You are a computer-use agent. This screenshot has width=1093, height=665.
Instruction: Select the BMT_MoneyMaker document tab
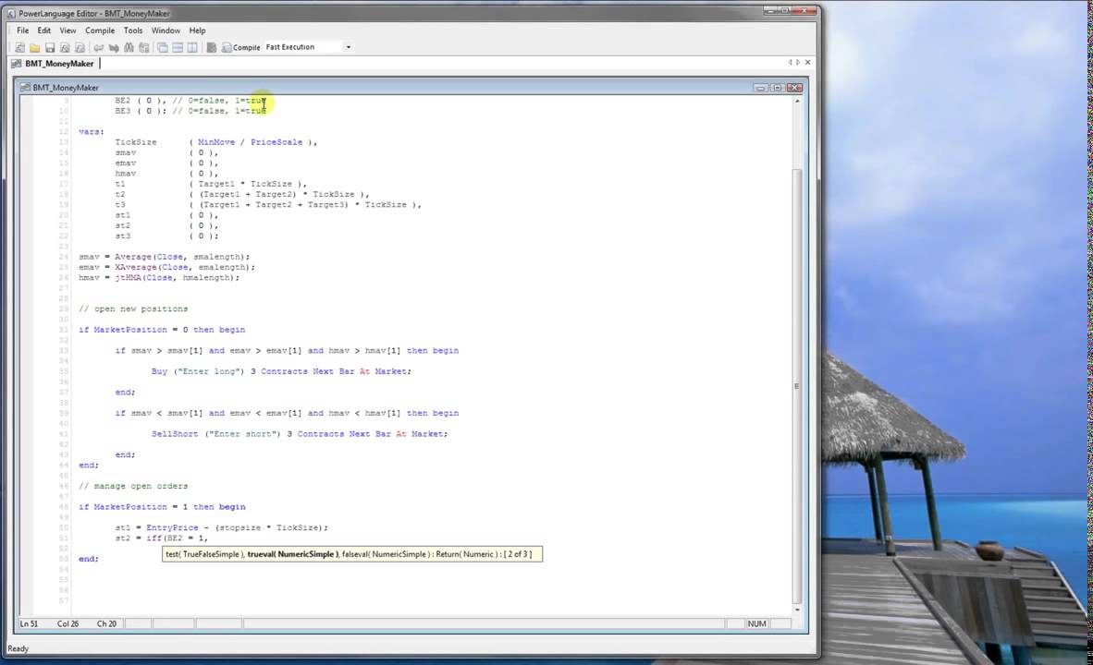coord(53,64)
